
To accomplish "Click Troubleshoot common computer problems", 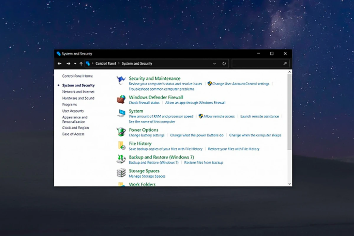I will coord(161,89).
